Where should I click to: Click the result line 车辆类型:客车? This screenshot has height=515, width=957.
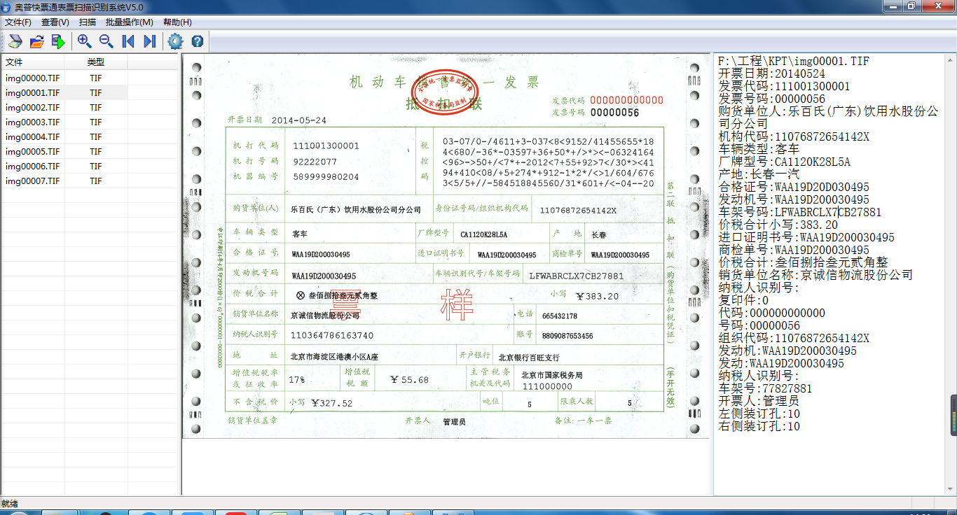759,149
